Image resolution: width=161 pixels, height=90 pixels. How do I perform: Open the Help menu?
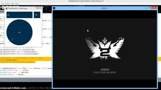coord(17,4)
